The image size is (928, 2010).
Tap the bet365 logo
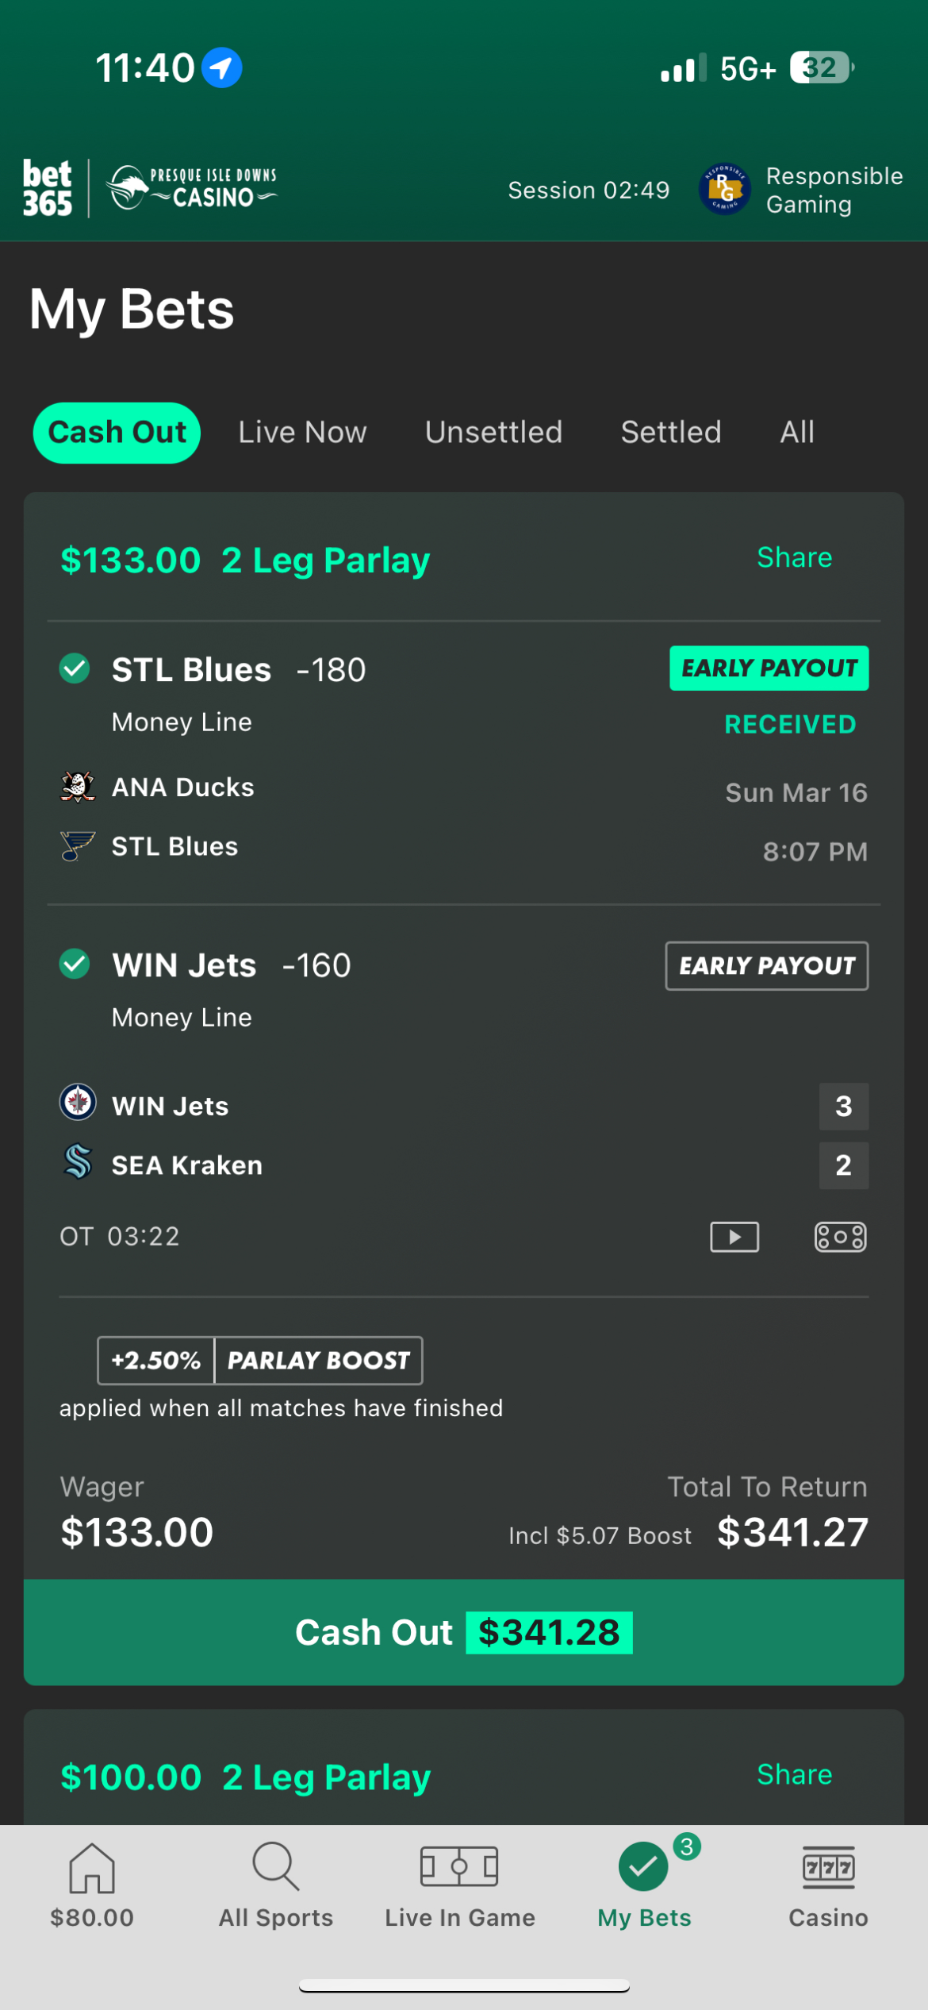[x=48, y=188]
